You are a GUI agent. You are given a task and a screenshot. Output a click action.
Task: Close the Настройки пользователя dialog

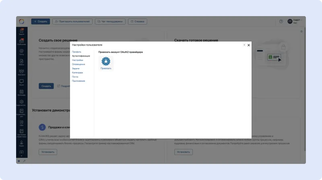(249, 45)
